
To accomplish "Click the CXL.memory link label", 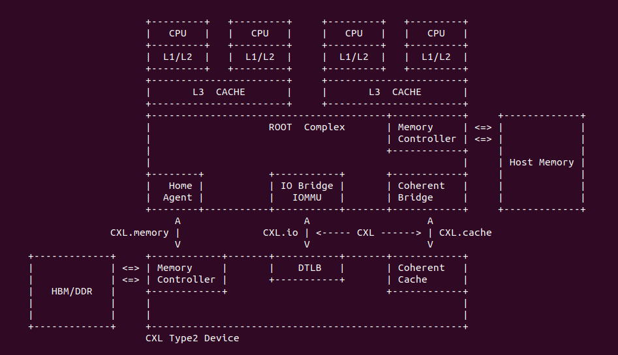I will click(x=140, y=233).
